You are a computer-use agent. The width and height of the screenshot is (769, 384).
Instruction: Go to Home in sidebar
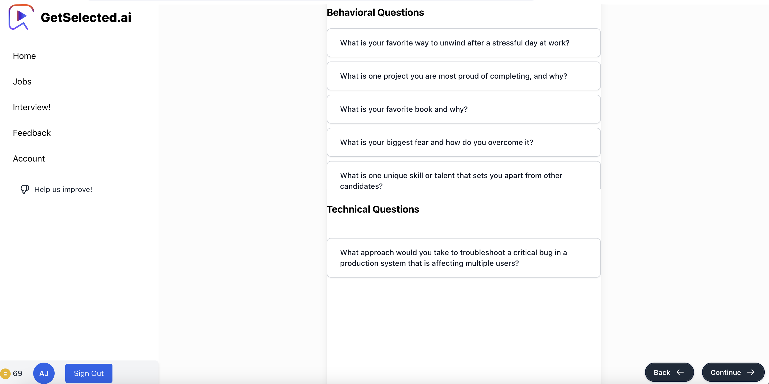click(x=24, y=56)
